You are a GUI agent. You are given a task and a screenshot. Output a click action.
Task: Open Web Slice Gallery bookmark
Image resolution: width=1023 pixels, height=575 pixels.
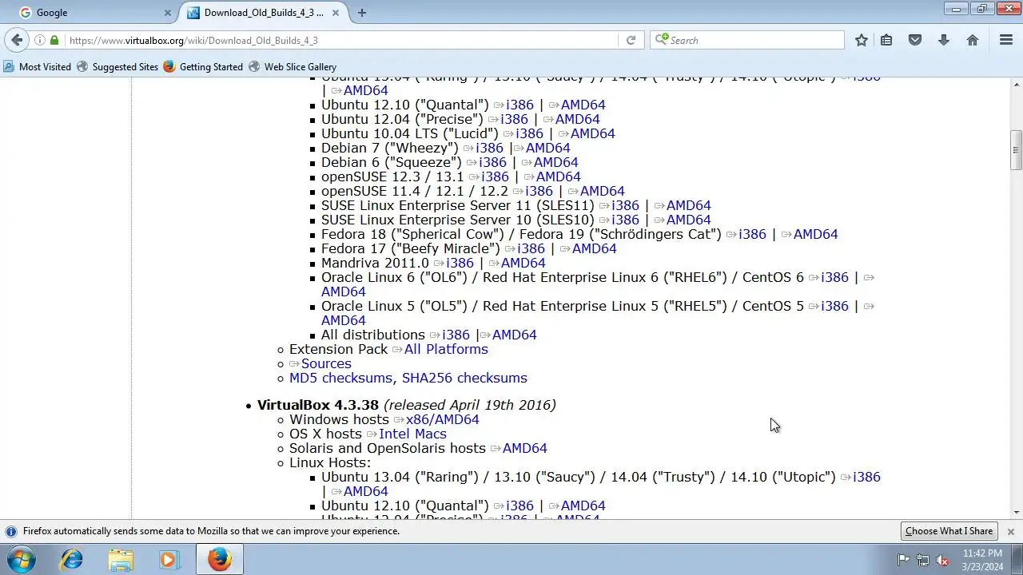click(293, 67)
